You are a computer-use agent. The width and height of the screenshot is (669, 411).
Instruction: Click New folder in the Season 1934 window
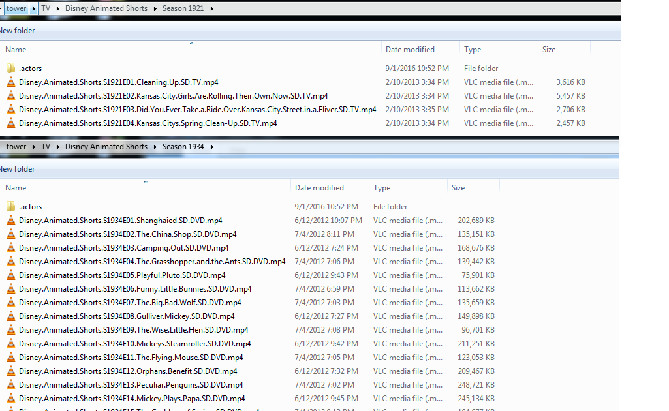pyautogui.click(x=17, y=169)
